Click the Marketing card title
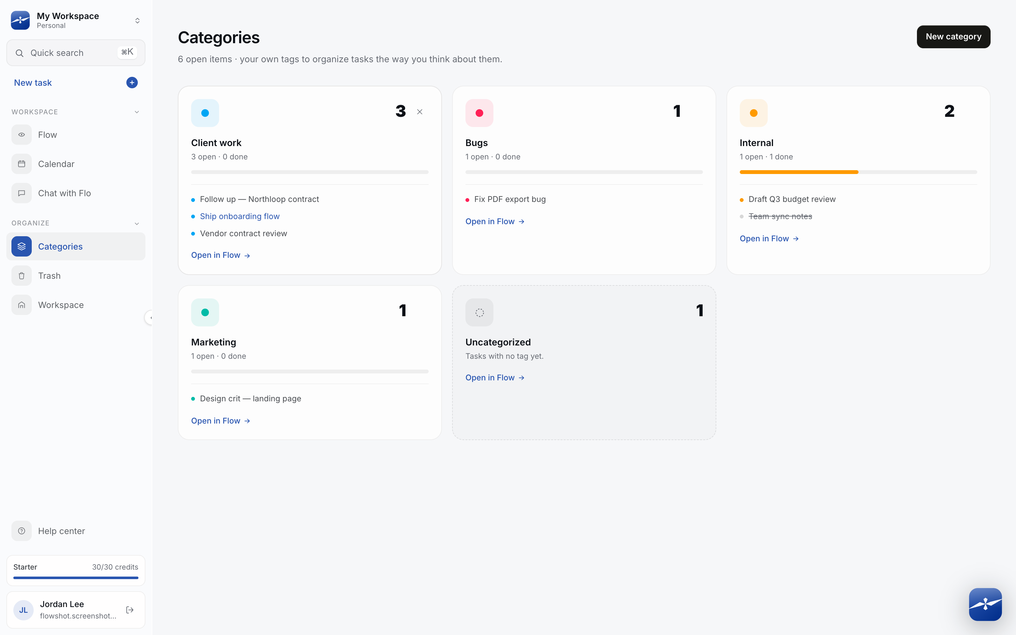This screenshot has width=1016, height=635. pyautogui.click(x=214, y=342)
